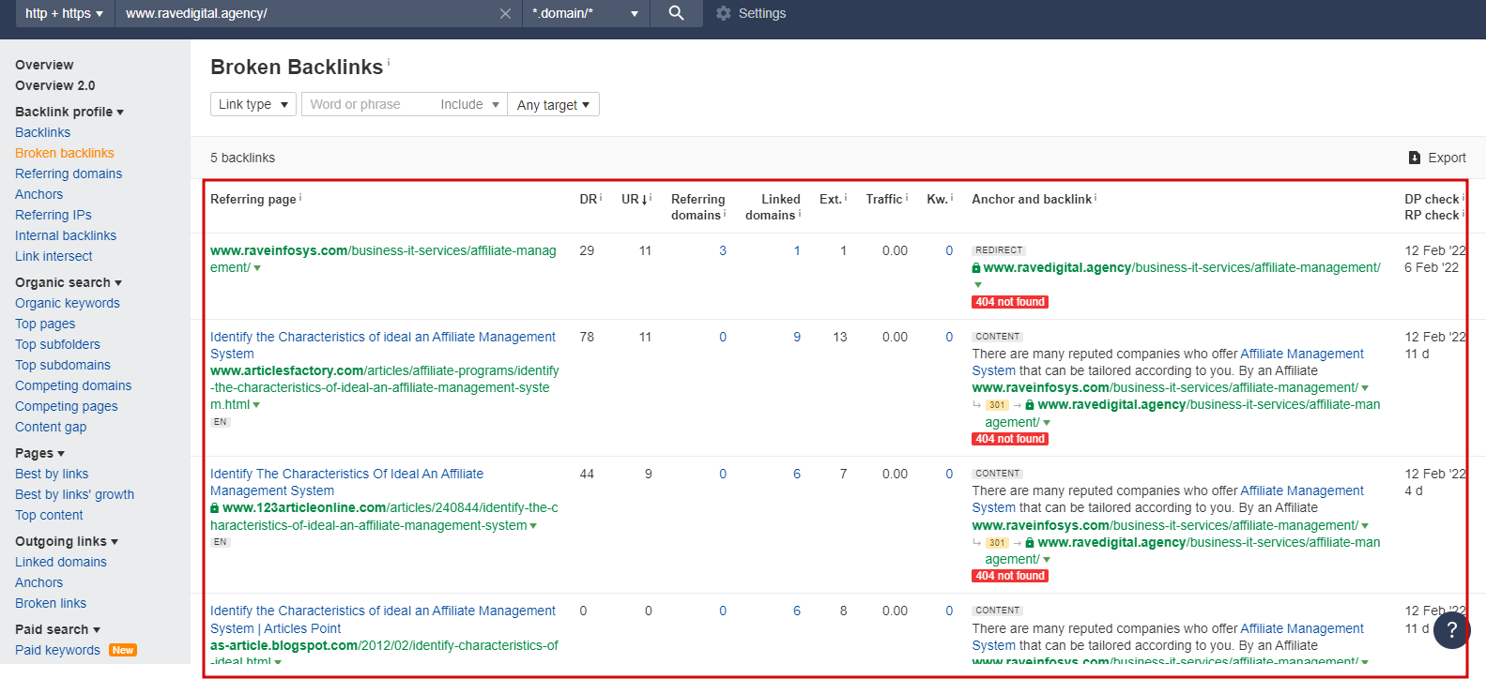Click linked domains value 9 in articlesfactory row

[x=797, y=337]
